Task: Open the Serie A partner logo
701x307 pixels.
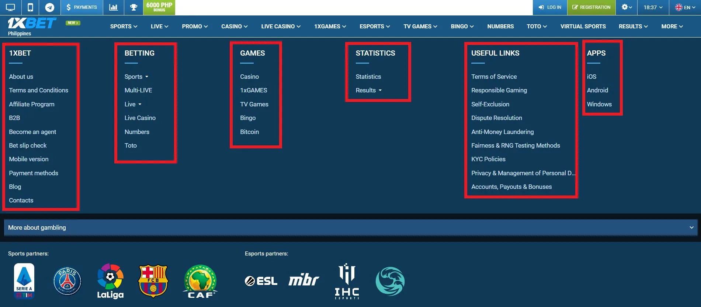Action: (x=24, y=281)
